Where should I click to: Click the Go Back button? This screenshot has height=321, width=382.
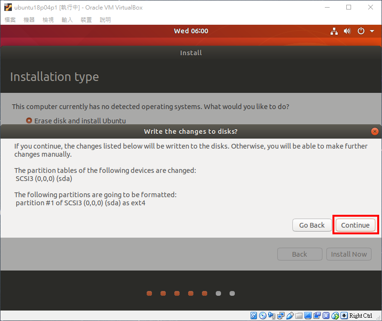[312, 225]
